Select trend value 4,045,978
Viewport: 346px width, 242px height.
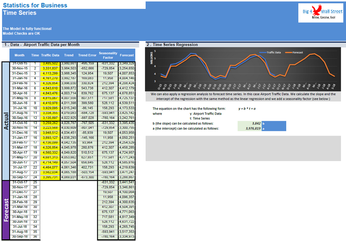pos(69,148)
